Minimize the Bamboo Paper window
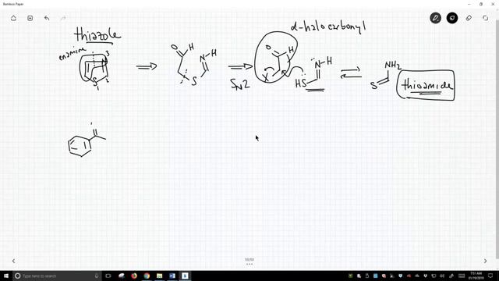The width and height of the screenshot is (499, 281). tap(469, 4)
